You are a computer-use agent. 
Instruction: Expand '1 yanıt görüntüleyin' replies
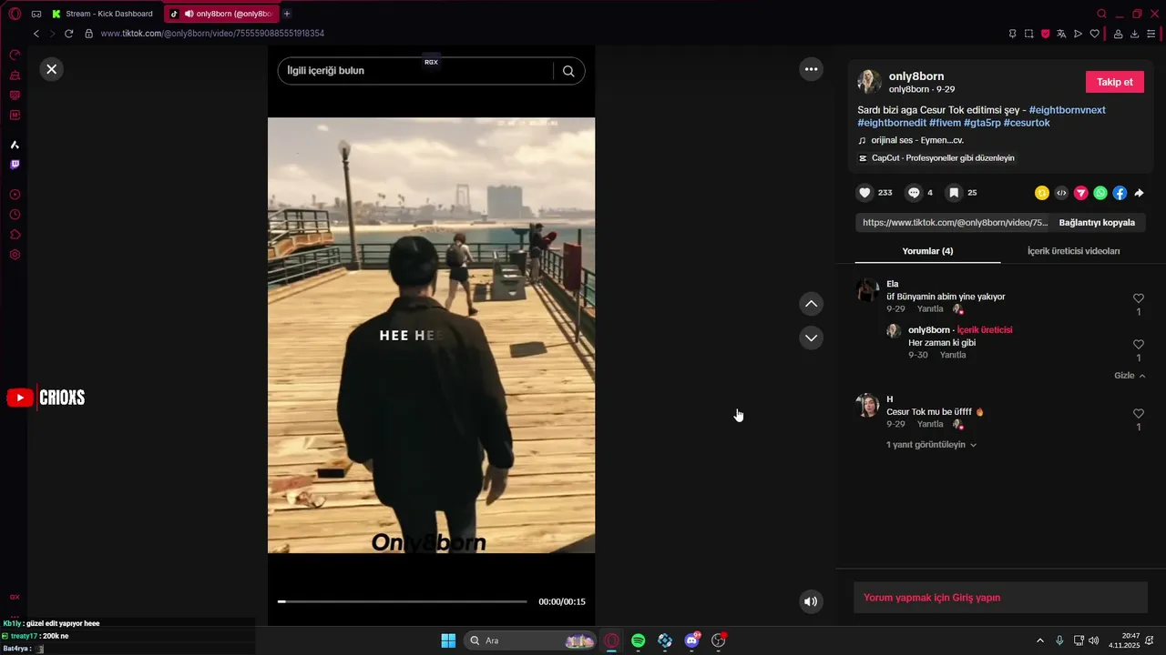pos(931,445)
